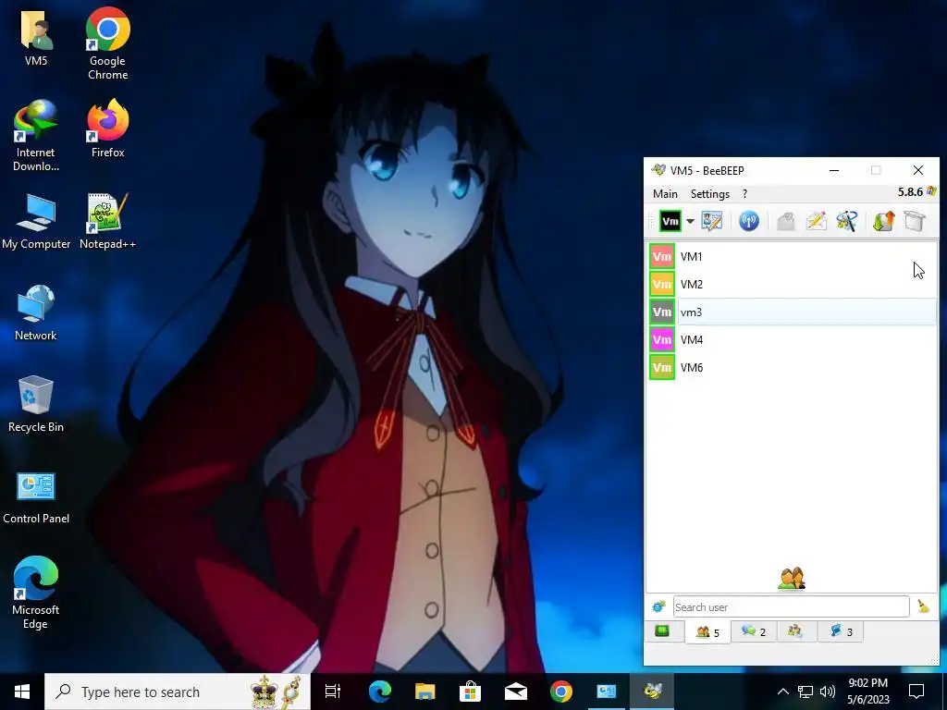This screenshot has height=710, width=947.
Task: Write a message with the pencil envelope icon
Action: 816,221
